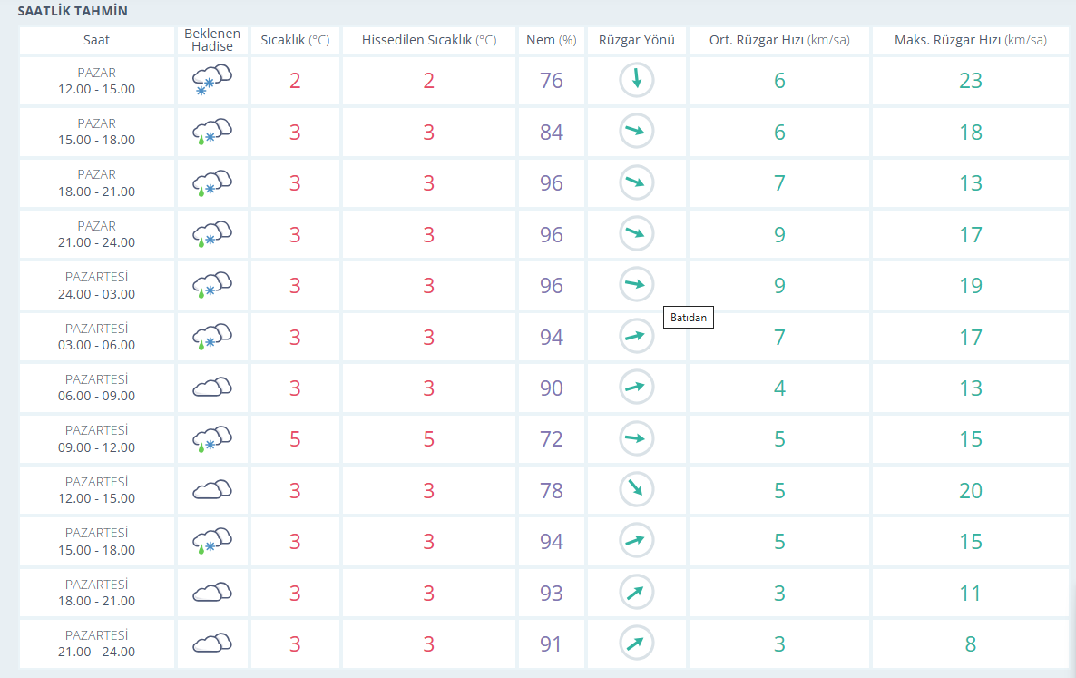Click the Saatlik Tahmin heading

(73, 11)
